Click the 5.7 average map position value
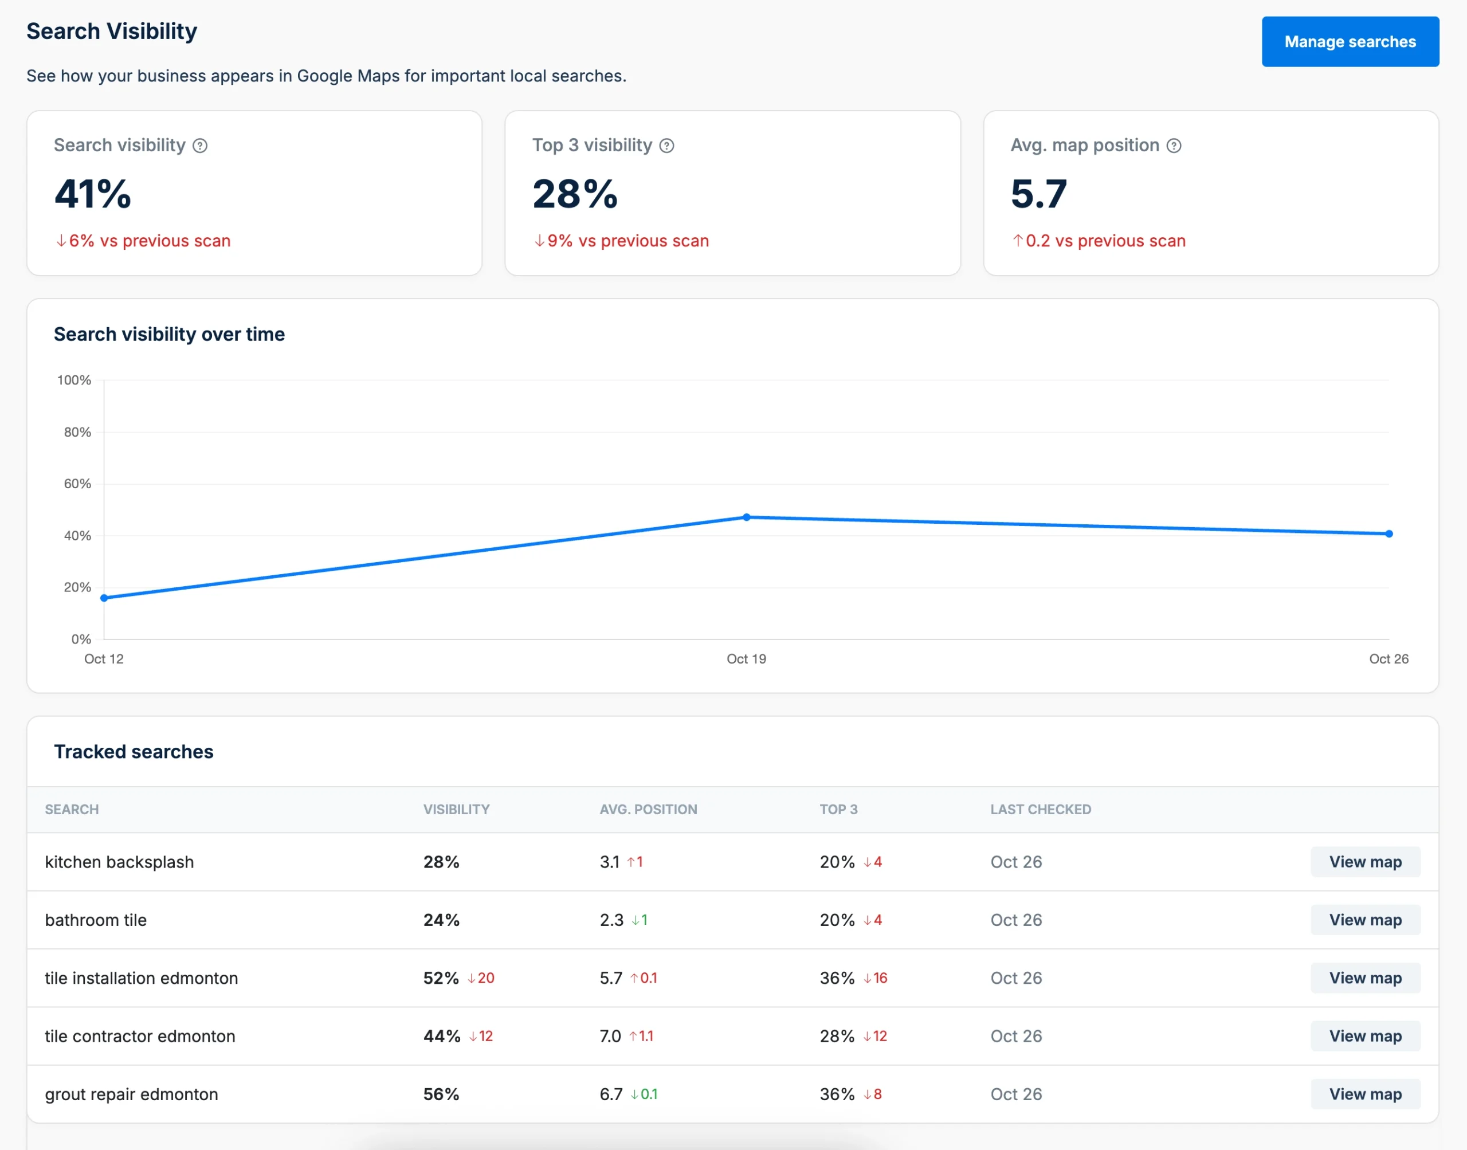 (1039, 194)
